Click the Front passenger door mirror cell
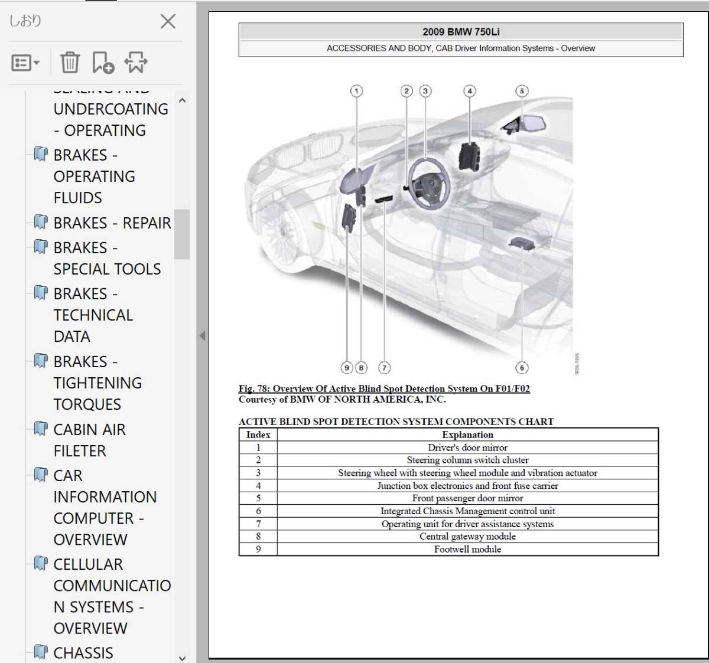Image resolution: width=709 pixels, height=663 pixels. tap(467, 498)
